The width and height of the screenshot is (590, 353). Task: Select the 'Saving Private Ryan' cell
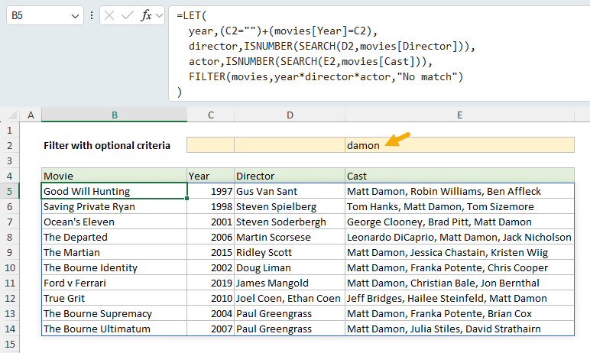114,206
